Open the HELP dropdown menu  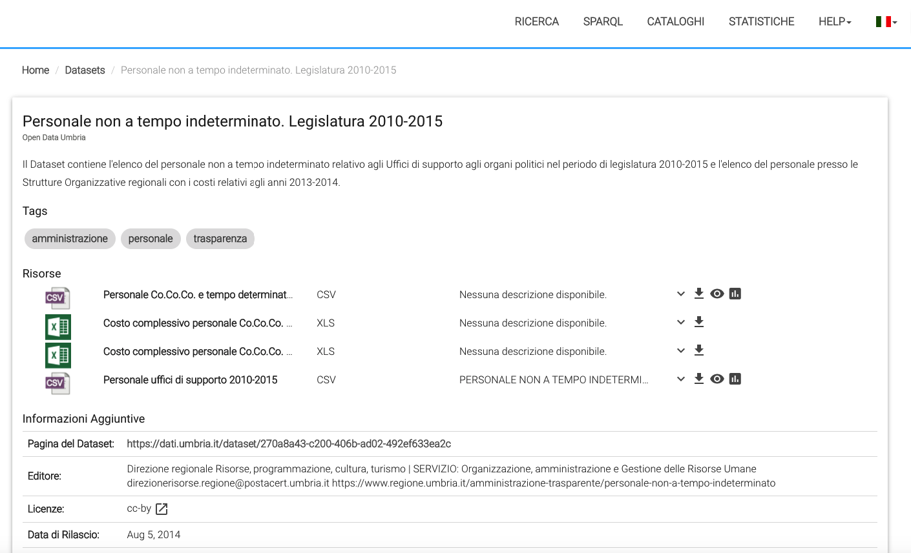pos(835,22)
